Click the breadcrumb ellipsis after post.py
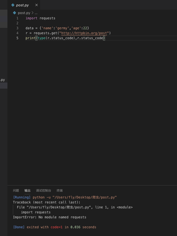177x236 pixels. click(36, 13)
